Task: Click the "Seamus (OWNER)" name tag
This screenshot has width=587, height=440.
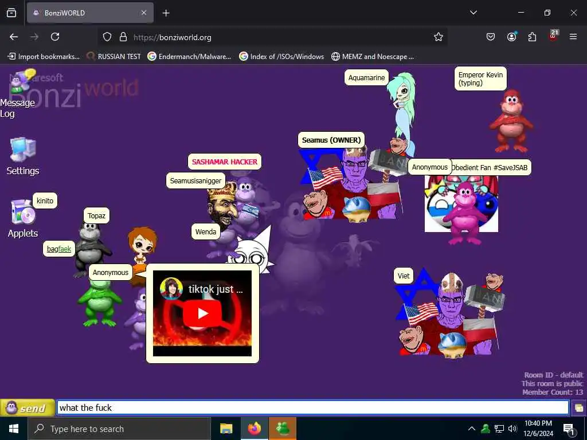Action: coord(331,140)
